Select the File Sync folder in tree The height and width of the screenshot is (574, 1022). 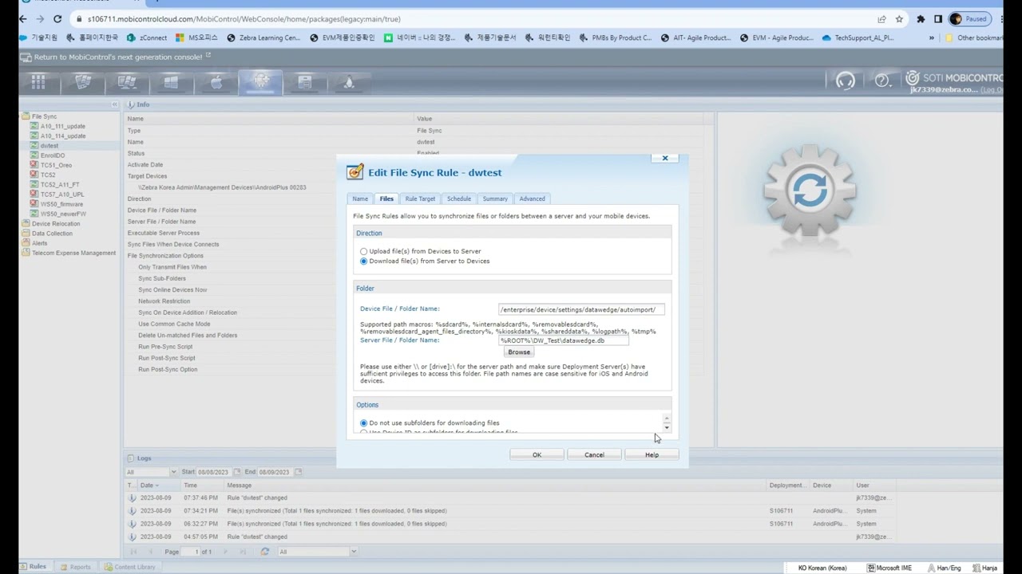click(x=44, y=116)
